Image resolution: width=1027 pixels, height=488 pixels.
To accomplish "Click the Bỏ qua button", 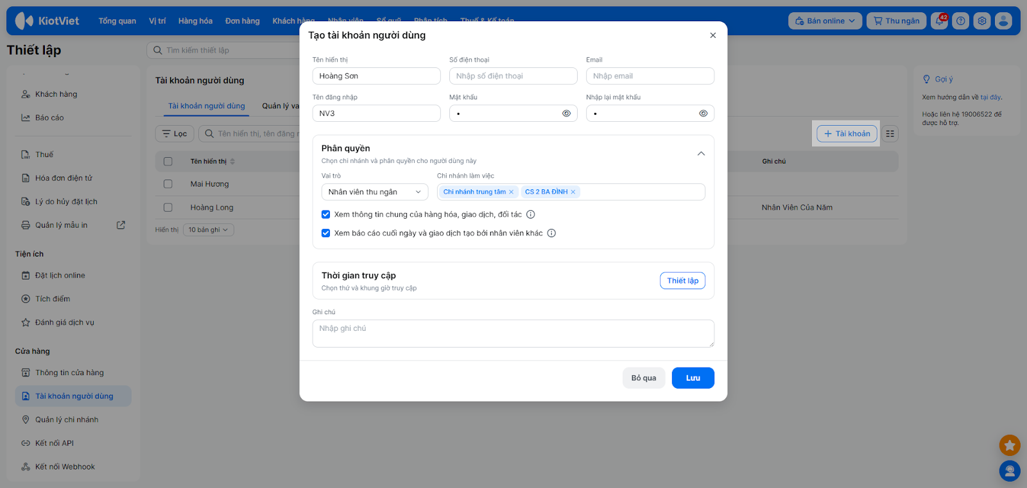I will point(643,378).
